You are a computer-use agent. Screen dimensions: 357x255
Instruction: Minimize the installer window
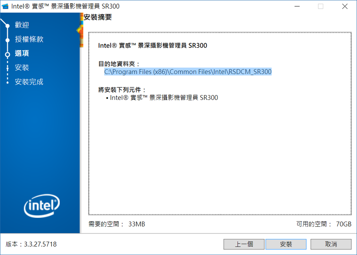coord(297,6)
